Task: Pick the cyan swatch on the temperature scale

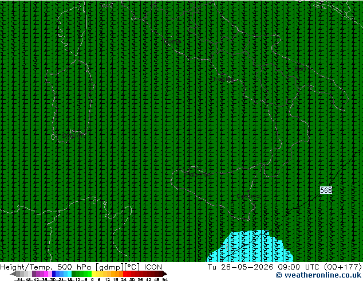Action: pyautogui.click(x=70, y=274)
